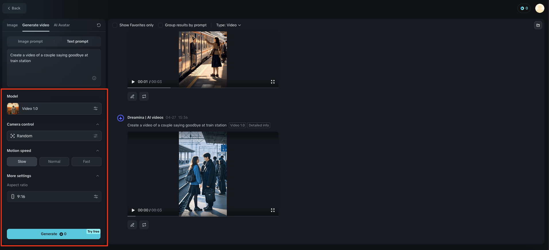Select Slow motion speed

[x=22, y=162]
